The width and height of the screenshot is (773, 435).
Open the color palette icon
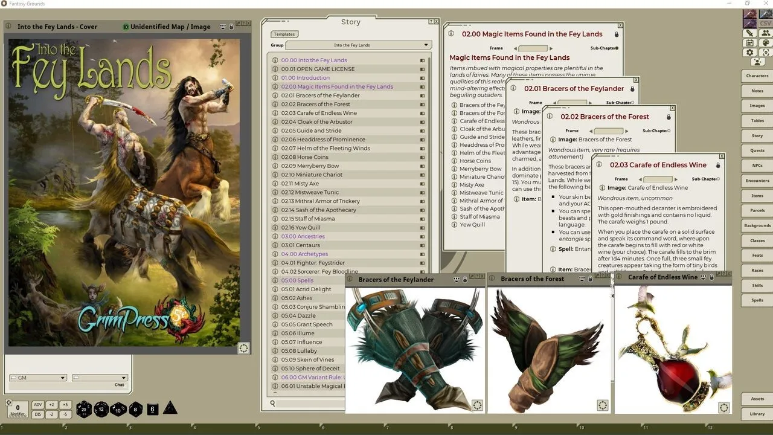pos(765,43)
